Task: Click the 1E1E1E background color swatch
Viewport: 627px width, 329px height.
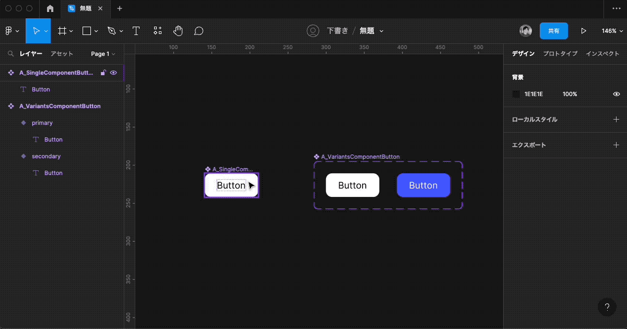Action: 516,94
